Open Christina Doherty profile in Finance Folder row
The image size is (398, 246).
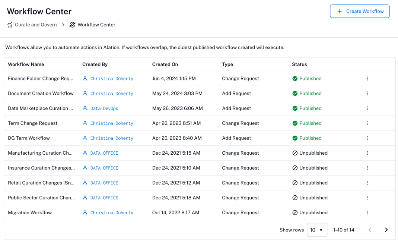click(112, 79)
